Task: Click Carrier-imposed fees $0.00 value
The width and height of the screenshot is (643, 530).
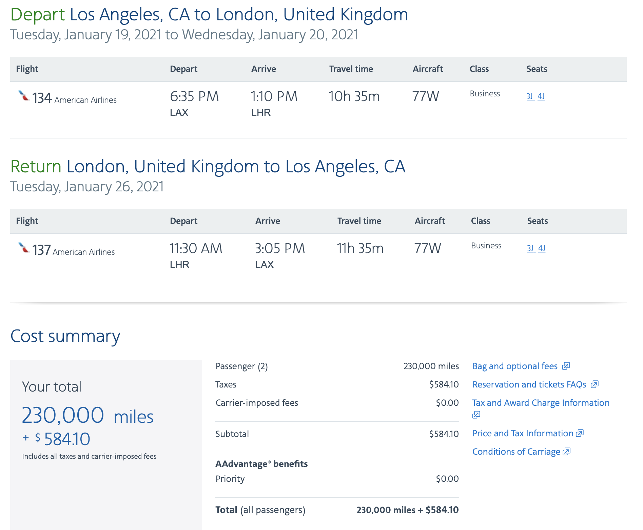Action: coord(447,403)
